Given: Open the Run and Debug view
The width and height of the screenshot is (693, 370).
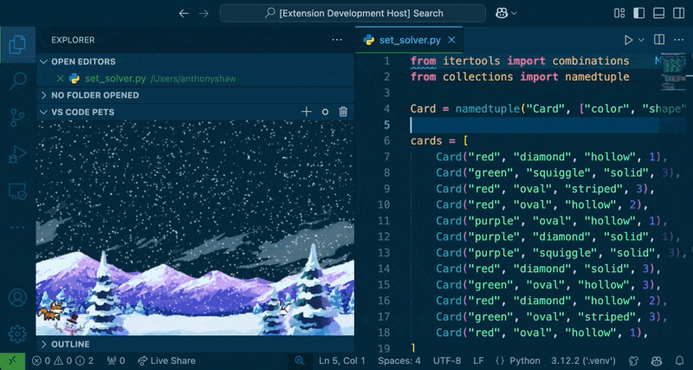Looking at the screenshot, I should 17,155.
